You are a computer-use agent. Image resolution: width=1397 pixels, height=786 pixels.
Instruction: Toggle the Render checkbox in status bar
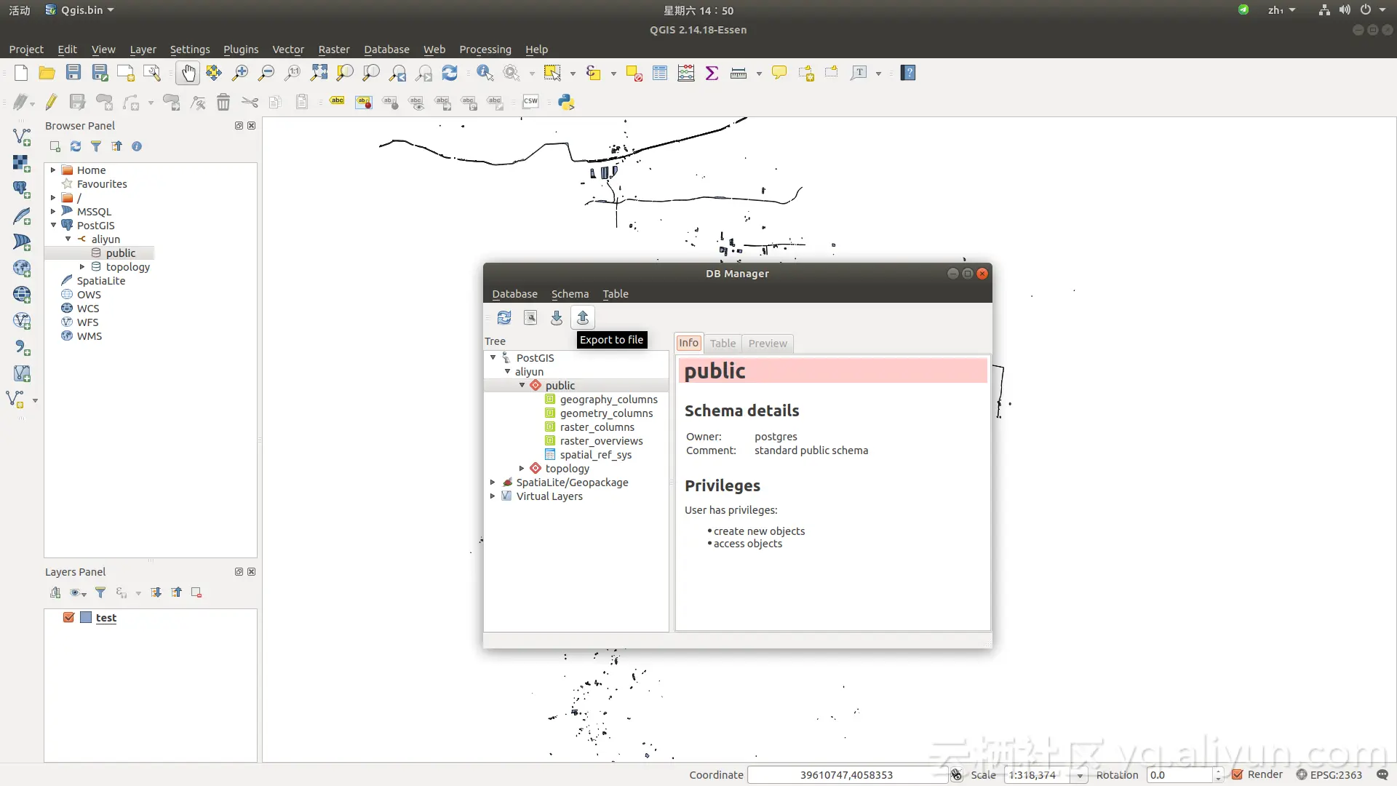tap(1238, 774)
